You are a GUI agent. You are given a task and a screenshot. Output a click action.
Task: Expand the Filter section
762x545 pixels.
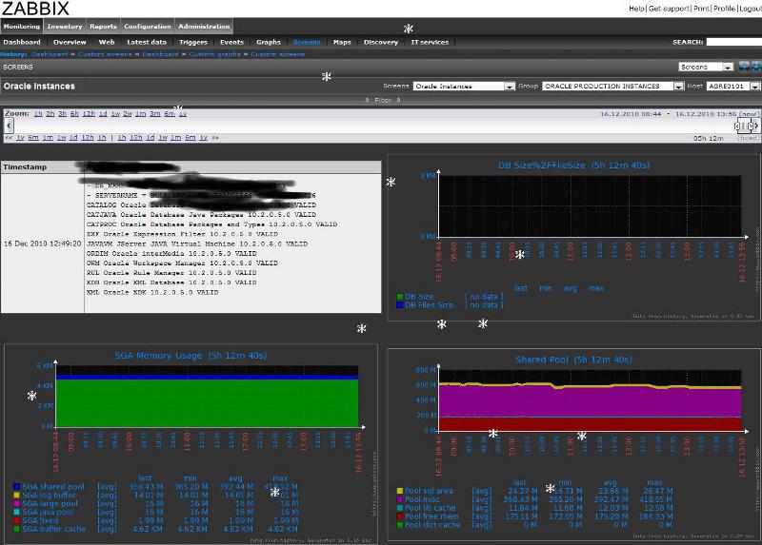[381, 100]
